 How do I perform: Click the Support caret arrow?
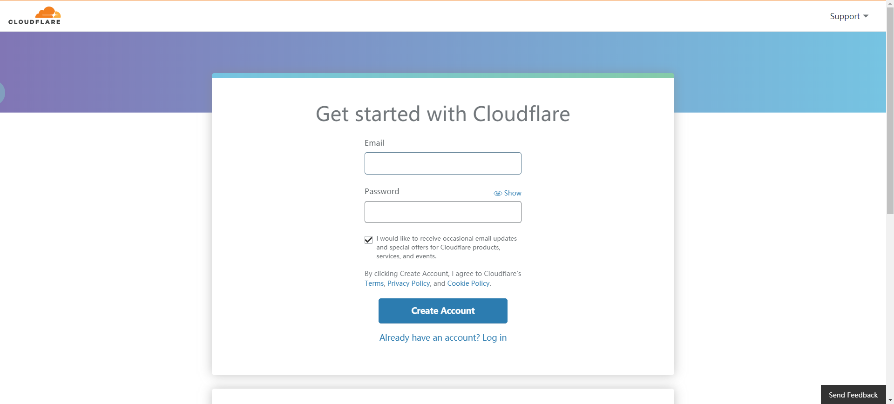point(866,16)
